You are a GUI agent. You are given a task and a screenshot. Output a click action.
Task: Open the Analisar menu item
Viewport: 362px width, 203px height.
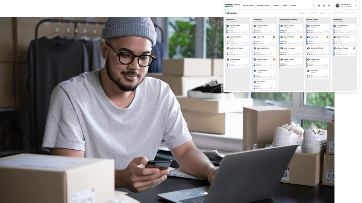click(293, 5)
